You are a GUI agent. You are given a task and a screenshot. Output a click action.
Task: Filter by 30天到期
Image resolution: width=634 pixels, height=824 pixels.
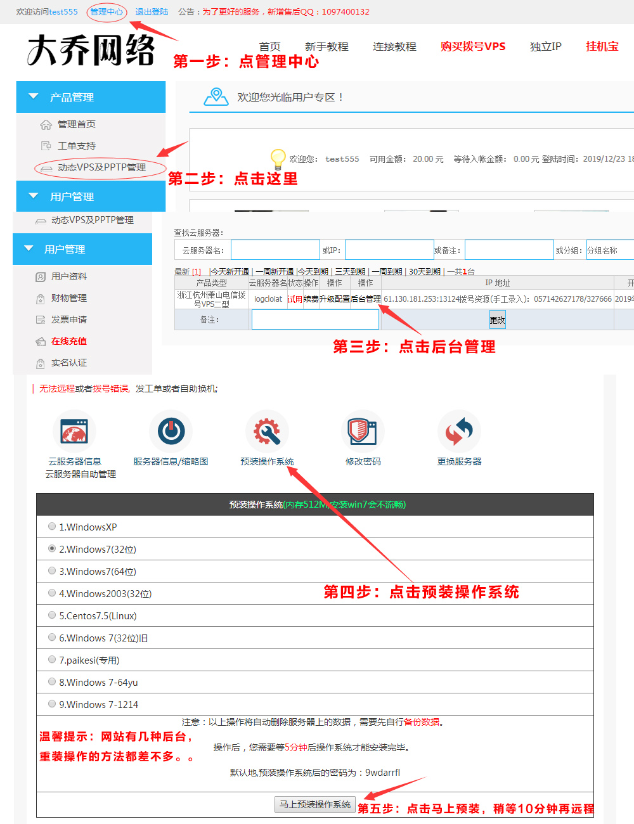[425, 271]
